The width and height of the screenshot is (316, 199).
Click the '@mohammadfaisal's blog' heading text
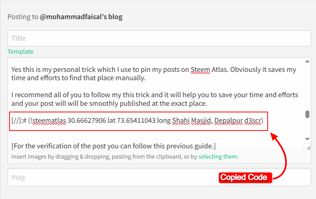81,17
